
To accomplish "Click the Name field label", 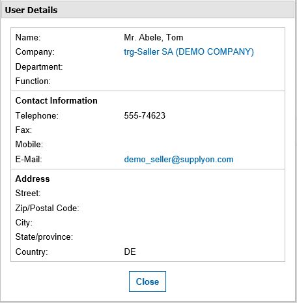I will pyautogui.click(x=28, y=37).
